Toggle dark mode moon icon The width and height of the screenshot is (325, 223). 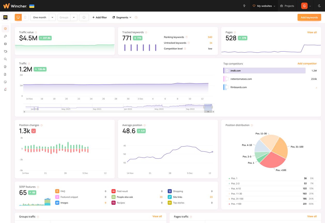(319, 6)
